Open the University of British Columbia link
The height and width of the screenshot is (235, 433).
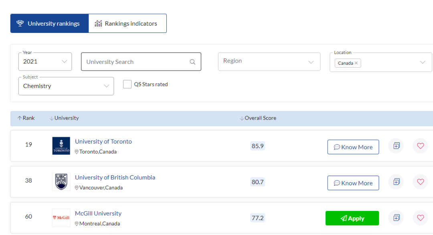tap(115, 177)
